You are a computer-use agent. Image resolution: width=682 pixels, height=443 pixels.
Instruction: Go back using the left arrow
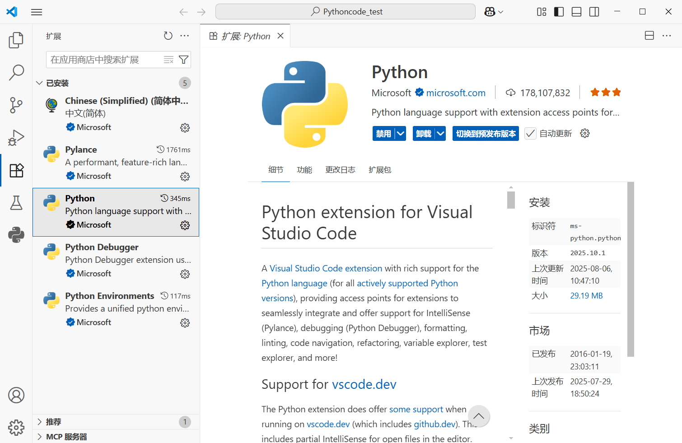[183, 12]
